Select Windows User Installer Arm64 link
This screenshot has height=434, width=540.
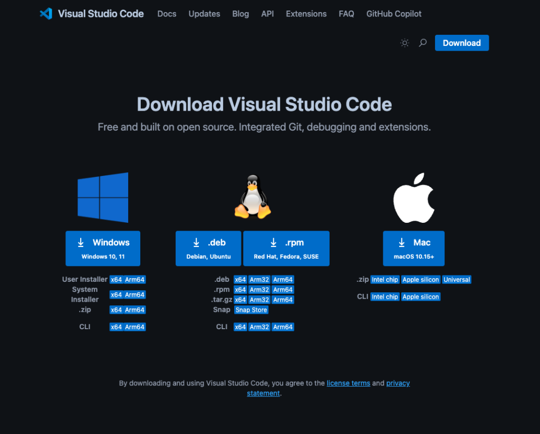coord(135,280)
